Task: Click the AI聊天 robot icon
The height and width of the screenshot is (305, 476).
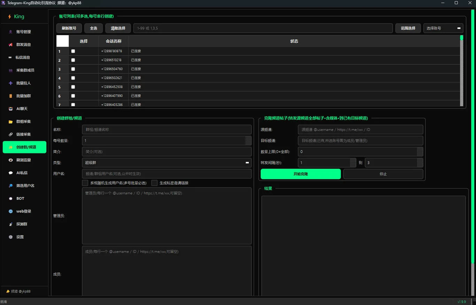Action: coord(10,109)
